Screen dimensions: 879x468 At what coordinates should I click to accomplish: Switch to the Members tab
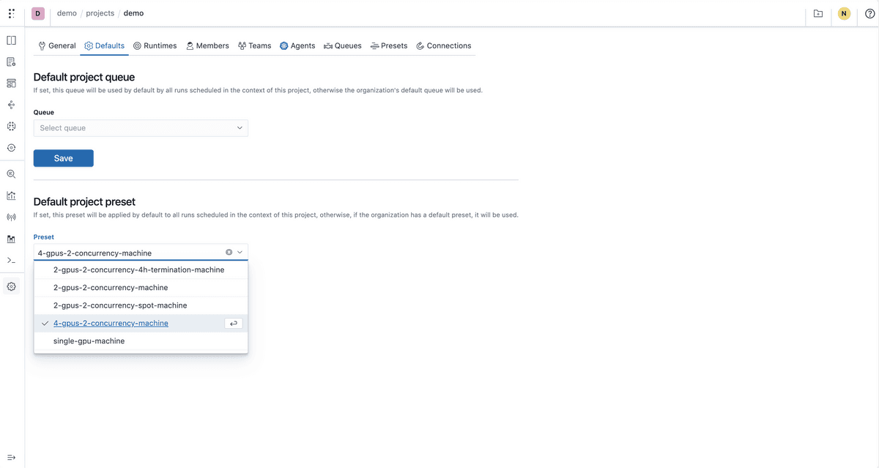pyautogui.click(x=207, y=45)
